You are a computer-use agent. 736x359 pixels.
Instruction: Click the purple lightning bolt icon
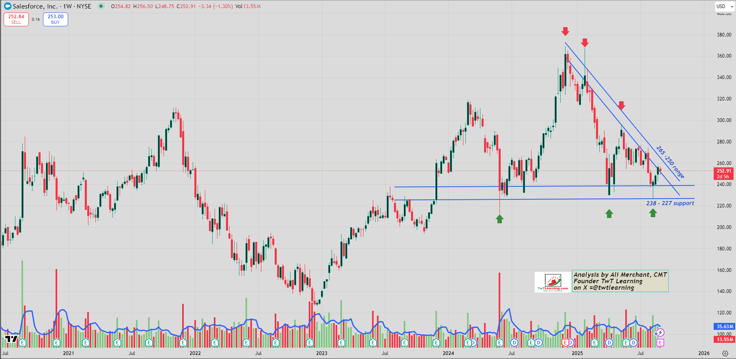coord(660,333)
